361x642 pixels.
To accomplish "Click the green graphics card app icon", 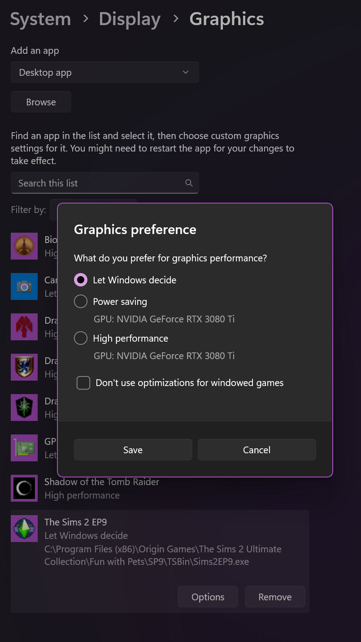I will [24, 448].
